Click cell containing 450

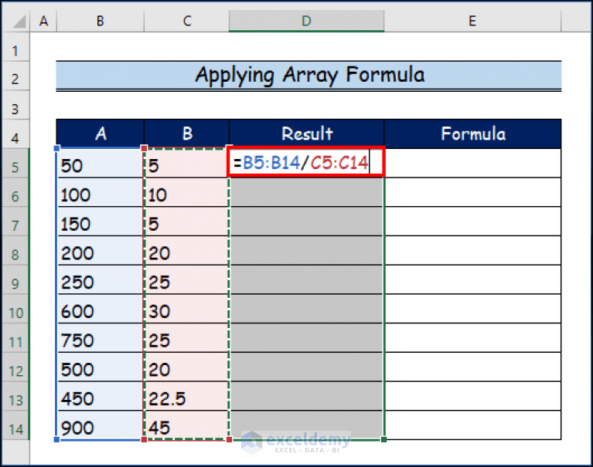(x=101, y=396)
